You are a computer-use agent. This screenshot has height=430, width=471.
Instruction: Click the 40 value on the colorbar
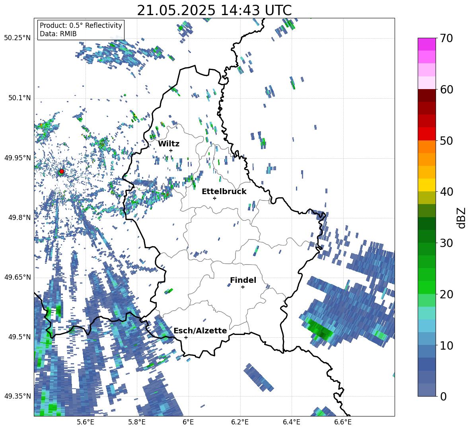click(x=446, y=192)
